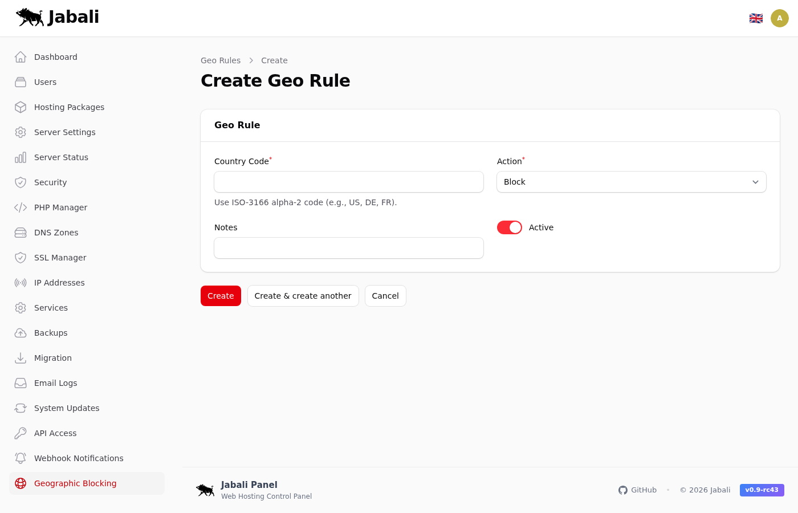Click Create & create another button

pos(303,296)
